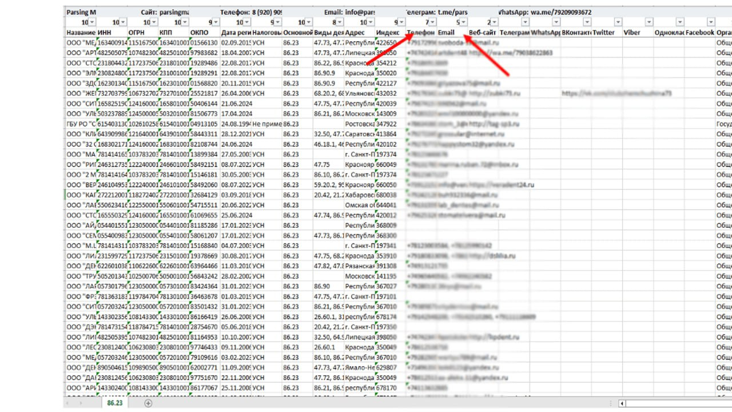Image resolution: width=732 pixels, height=412 pixels.
Task: Select the Индекс column header cell
Action: tap(389, 33)
